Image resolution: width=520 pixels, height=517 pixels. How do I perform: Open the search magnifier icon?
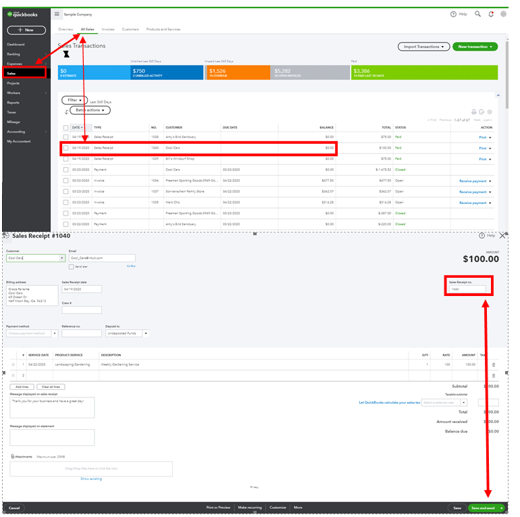[477, 14]
